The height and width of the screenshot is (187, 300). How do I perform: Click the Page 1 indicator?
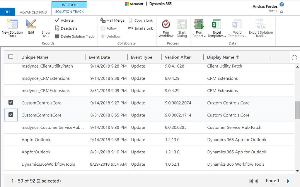tap(273, 181)
